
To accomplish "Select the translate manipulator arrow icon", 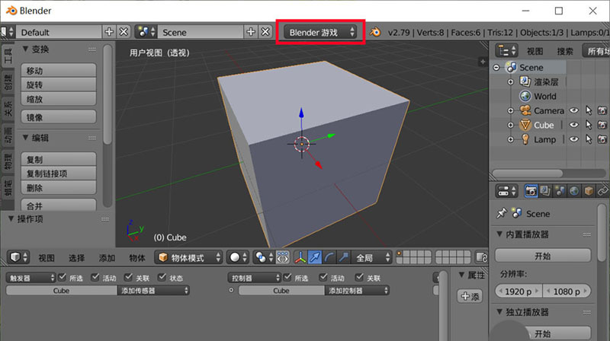I will point(315,257).
